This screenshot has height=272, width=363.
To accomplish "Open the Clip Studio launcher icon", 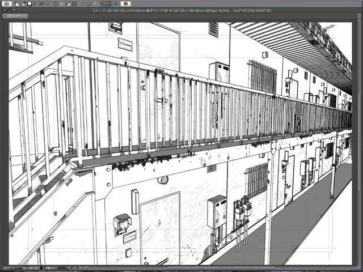I will [x=7, y=4].
